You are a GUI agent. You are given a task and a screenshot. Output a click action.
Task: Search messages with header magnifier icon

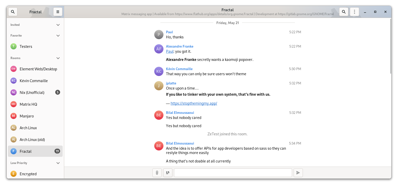click(344, 12)
